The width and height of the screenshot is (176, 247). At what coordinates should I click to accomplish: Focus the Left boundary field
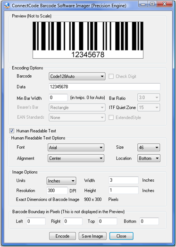coord(36,221)
